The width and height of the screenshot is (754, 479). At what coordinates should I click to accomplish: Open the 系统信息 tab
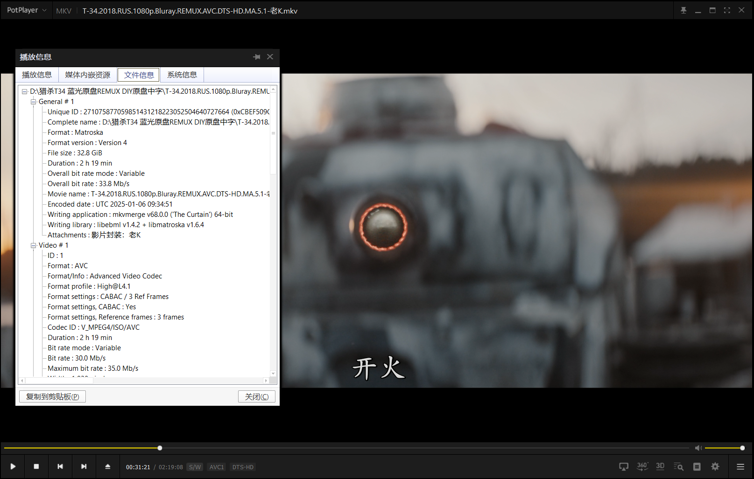(x=182, y=75)
